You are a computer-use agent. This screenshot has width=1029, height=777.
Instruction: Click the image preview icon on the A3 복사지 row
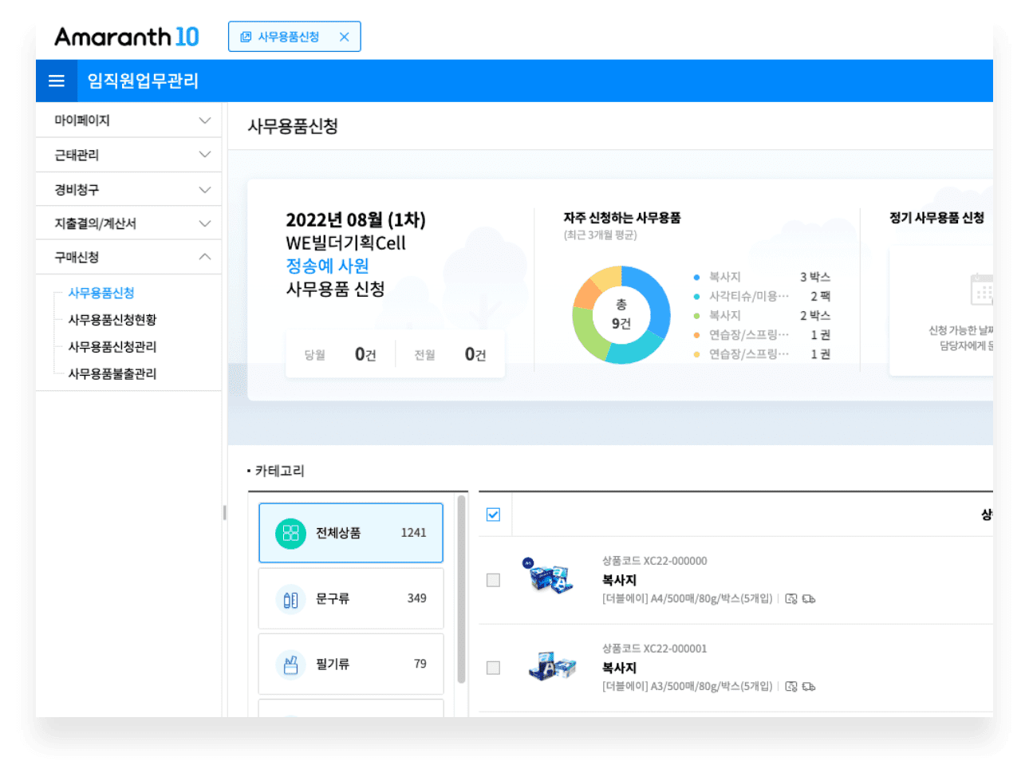(790, 686)
